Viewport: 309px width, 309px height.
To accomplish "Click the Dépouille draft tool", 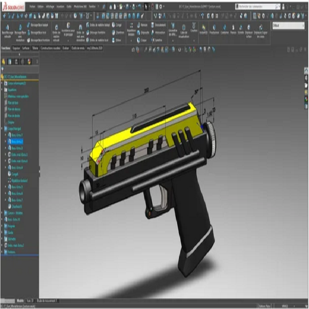I will [143, 32].
